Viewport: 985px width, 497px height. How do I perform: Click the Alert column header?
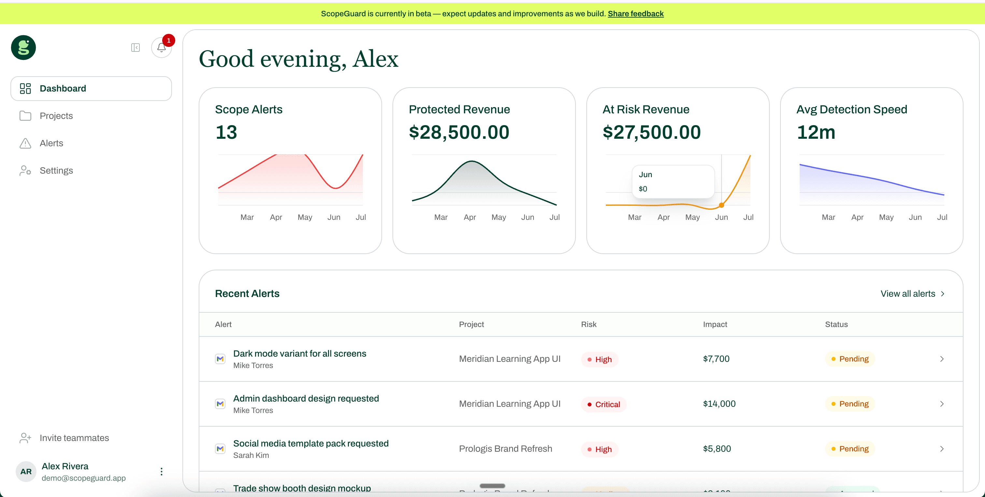[223, 325]
